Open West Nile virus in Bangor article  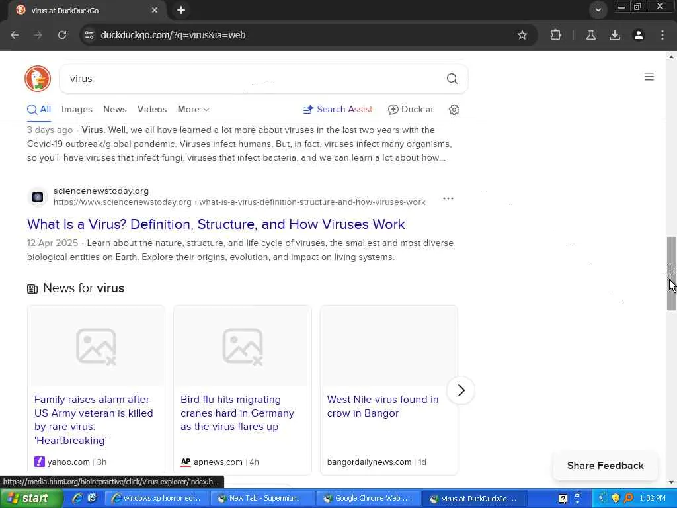tap(383, 406)
